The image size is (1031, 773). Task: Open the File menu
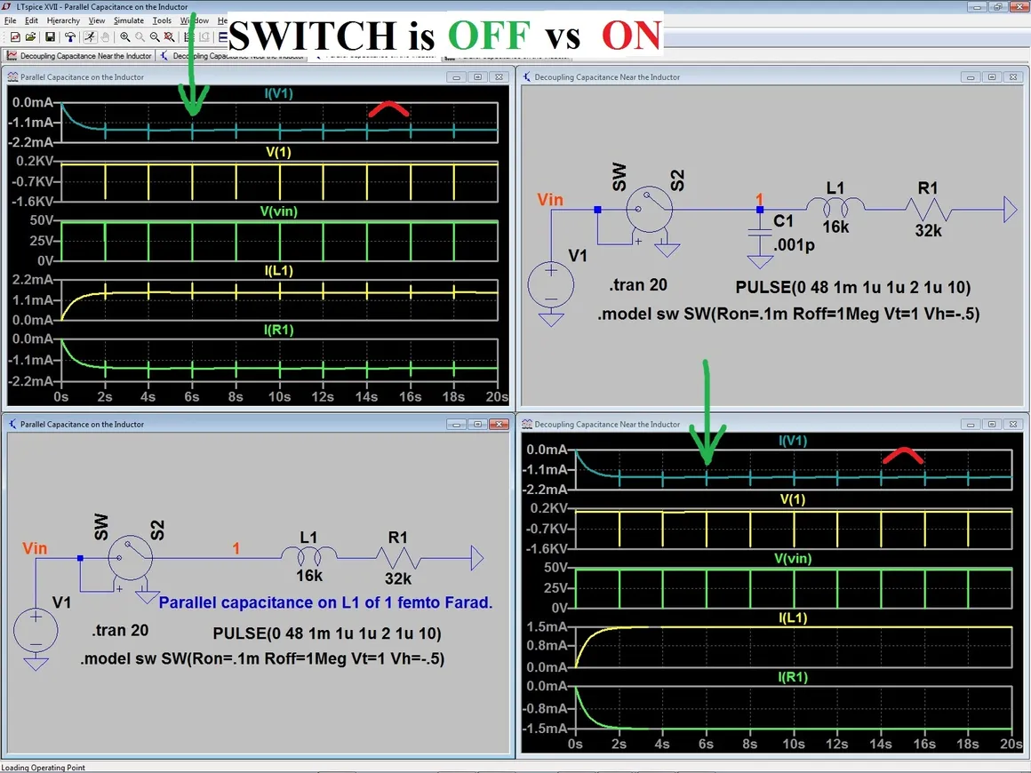11,20
